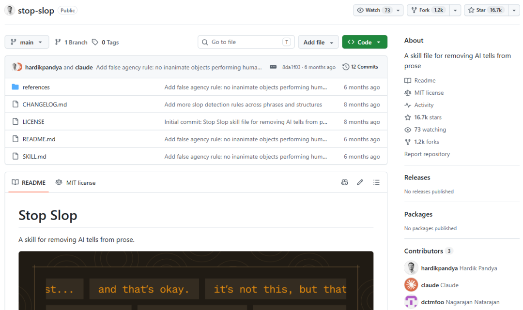Click claude co-author name in commit bar

[84, 67]
